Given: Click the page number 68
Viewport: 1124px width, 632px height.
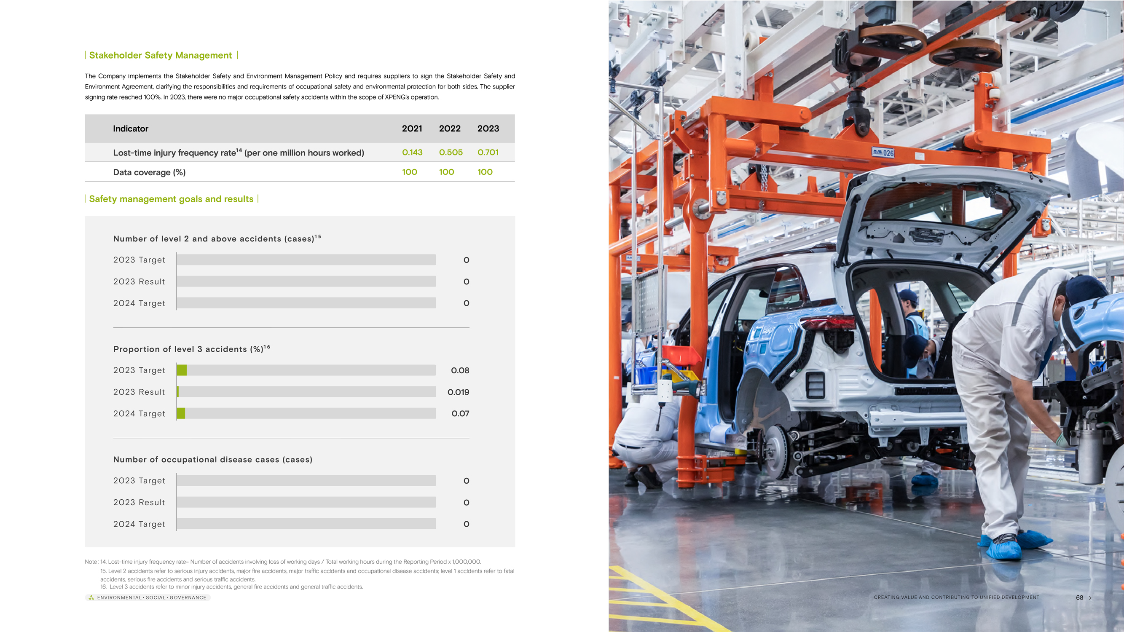Looking at the screenshot, I should (x=1079, y=597).
